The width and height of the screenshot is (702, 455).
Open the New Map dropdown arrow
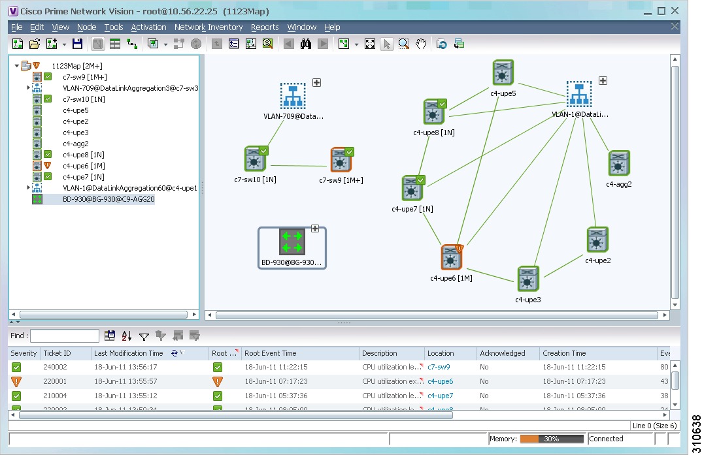pos(65,44)
